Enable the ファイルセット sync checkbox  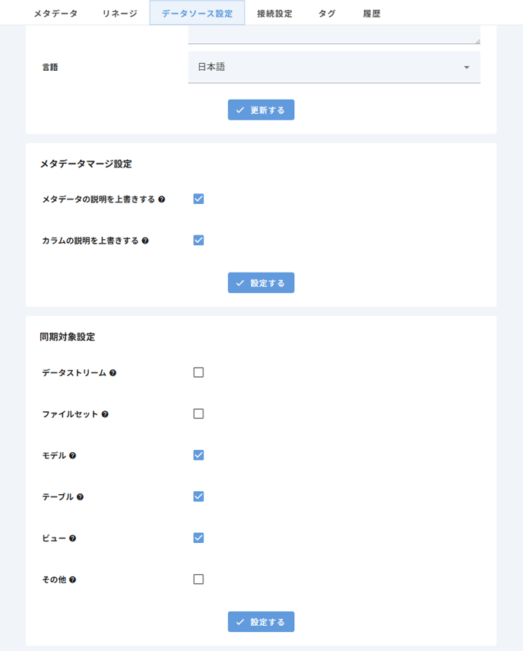[x=198, y=414]
